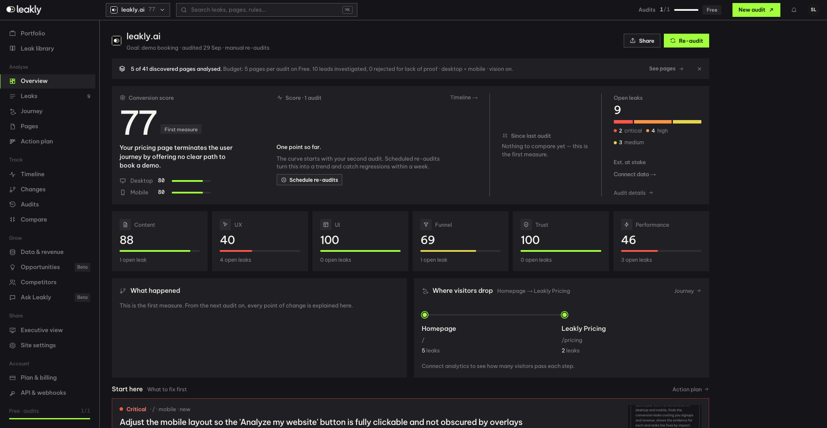Click the Funnel category icon

(x=426, y=225)
